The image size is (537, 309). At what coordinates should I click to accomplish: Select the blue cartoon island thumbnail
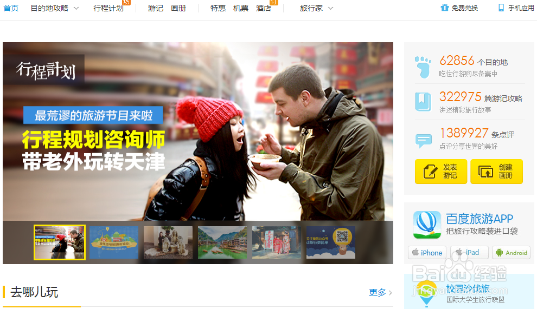pyautogui.click(x=114, y=242)
